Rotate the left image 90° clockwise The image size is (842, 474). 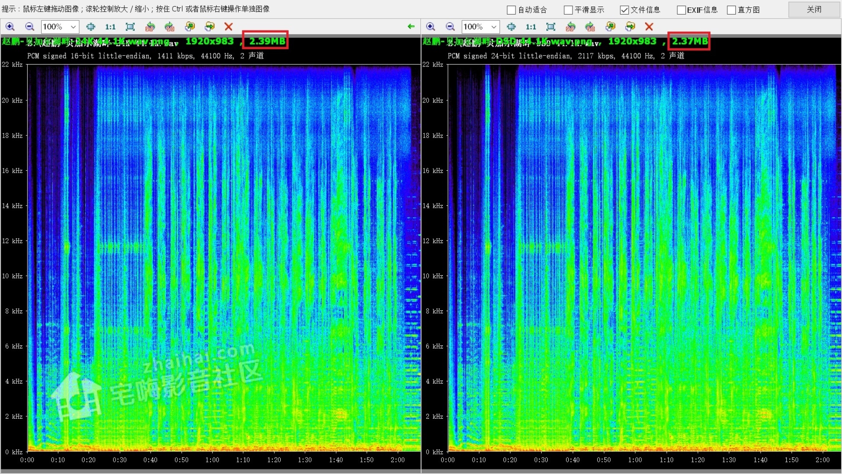[170, 27]
